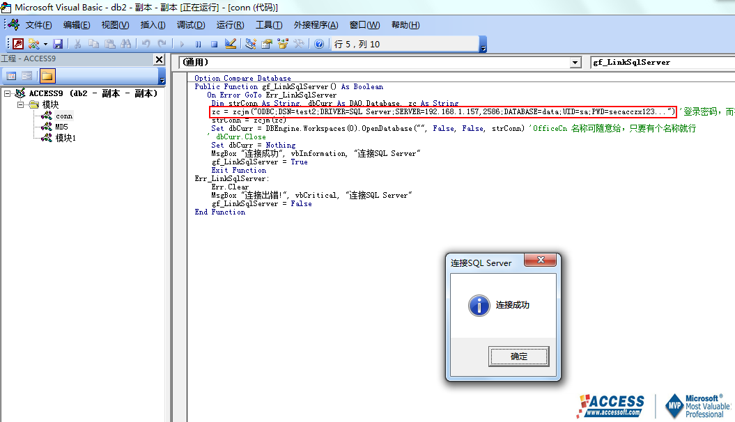Click the 'End Function' code line

(x=220, y=212)
